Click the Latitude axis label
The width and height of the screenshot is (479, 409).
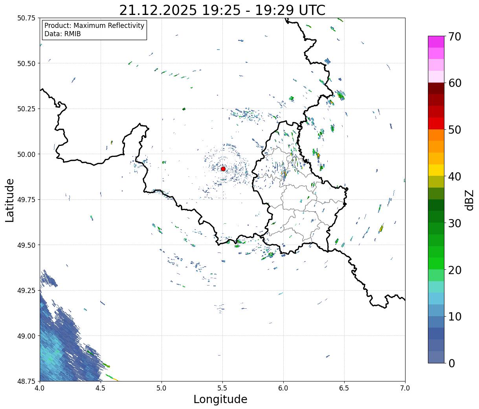coord(10,200)
